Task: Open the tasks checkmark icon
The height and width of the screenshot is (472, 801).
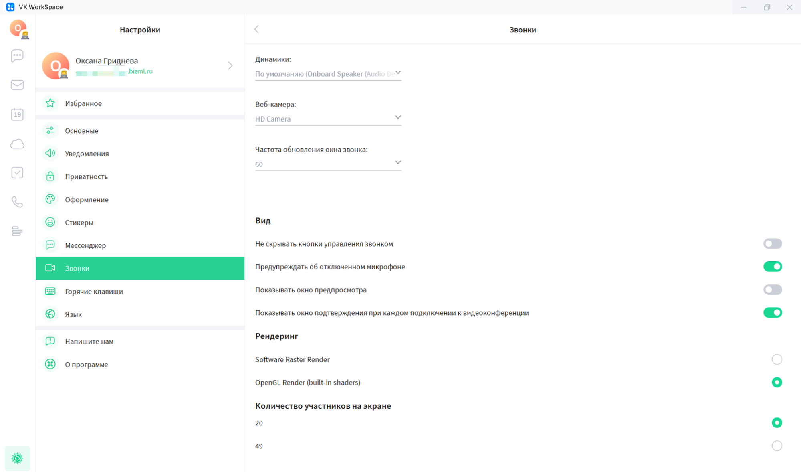Action: point(17,173)
